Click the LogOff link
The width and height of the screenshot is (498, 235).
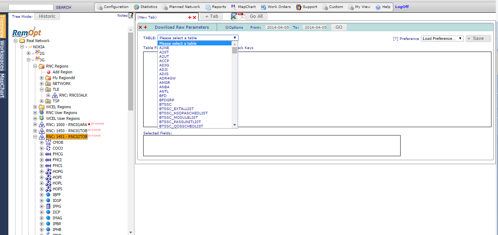tap(402, 7)
